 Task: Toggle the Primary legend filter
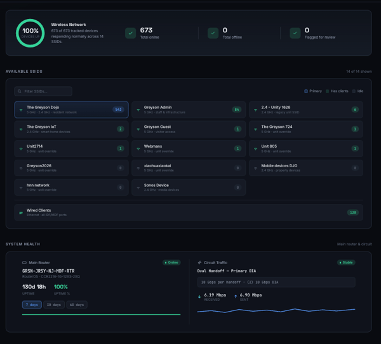tap(313, 91)
